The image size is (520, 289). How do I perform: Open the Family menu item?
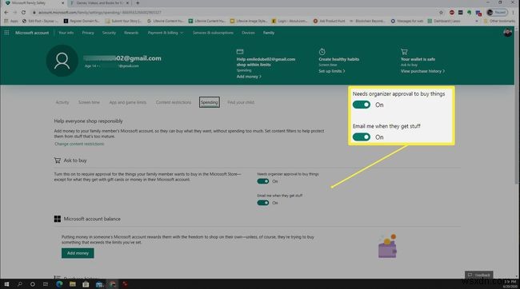(x=269, y=33)
